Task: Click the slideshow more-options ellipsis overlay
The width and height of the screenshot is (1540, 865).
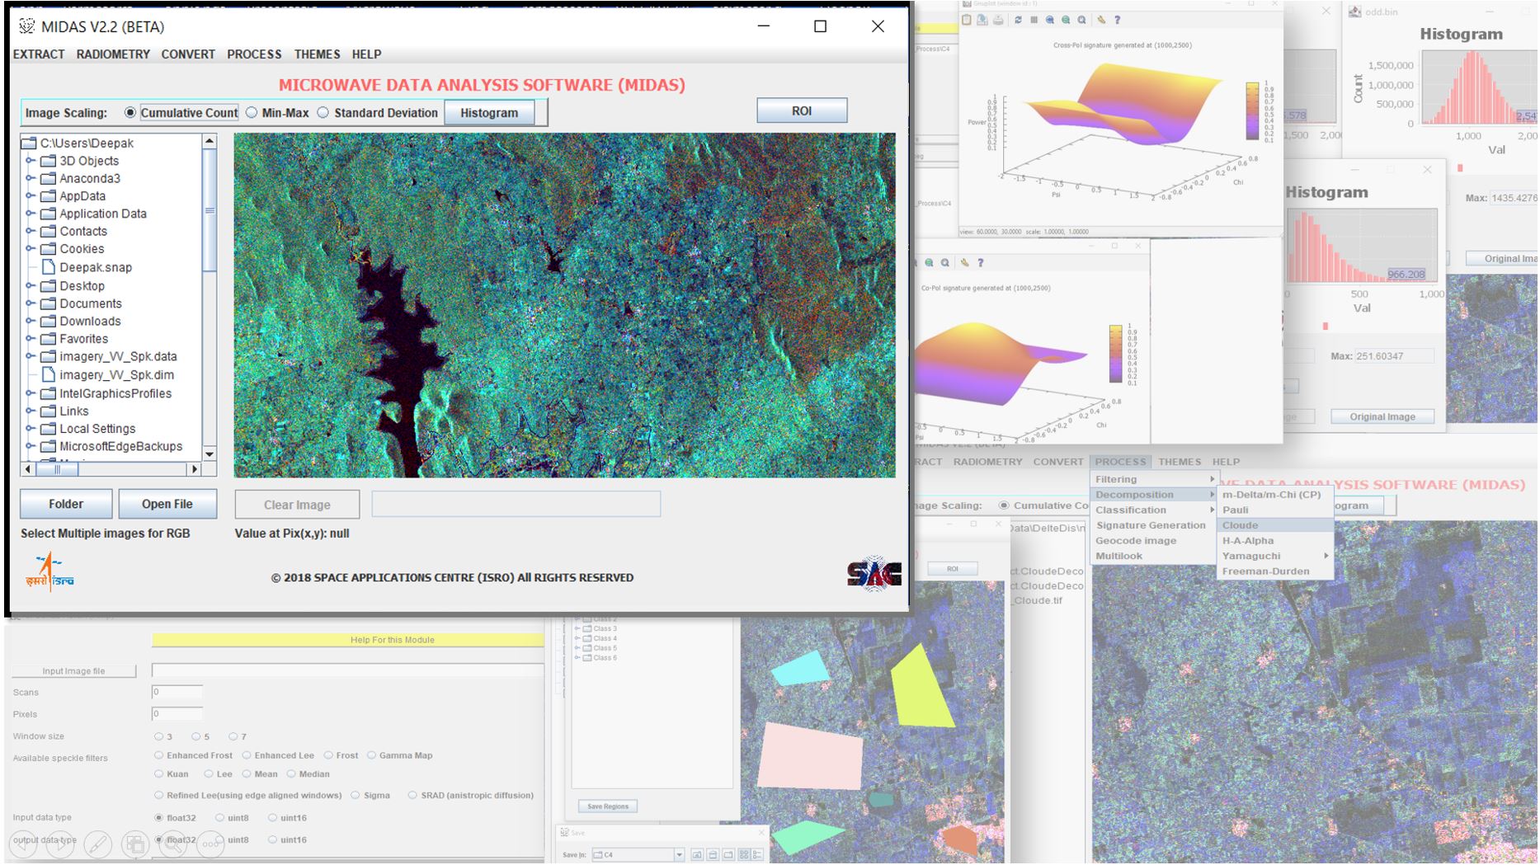Action: coord(210,844)
